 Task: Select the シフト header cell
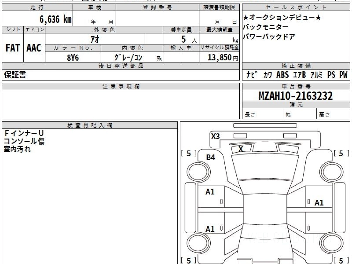[x=13, y=30]
